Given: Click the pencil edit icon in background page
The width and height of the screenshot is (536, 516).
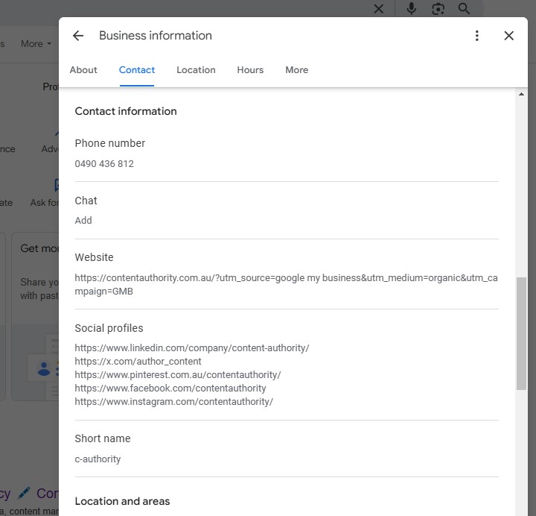Looking at the screenshot, I should click(x=24, y=493).
